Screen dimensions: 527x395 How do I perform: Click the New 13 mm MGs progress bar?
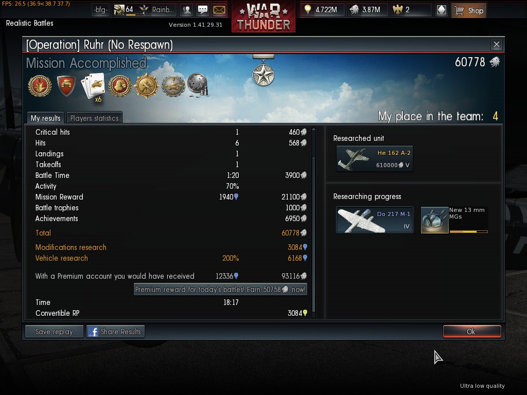pyautogui.click(x=468, y=231)
